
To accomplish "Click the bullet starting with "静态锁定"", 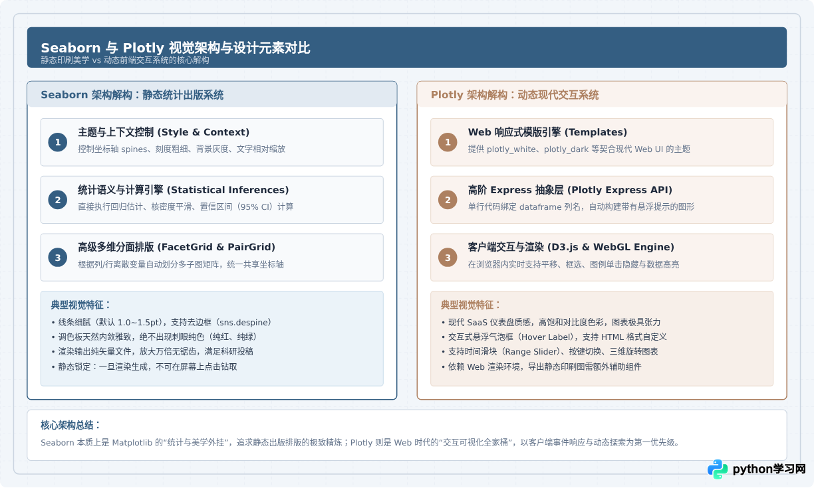I will 144,366.
